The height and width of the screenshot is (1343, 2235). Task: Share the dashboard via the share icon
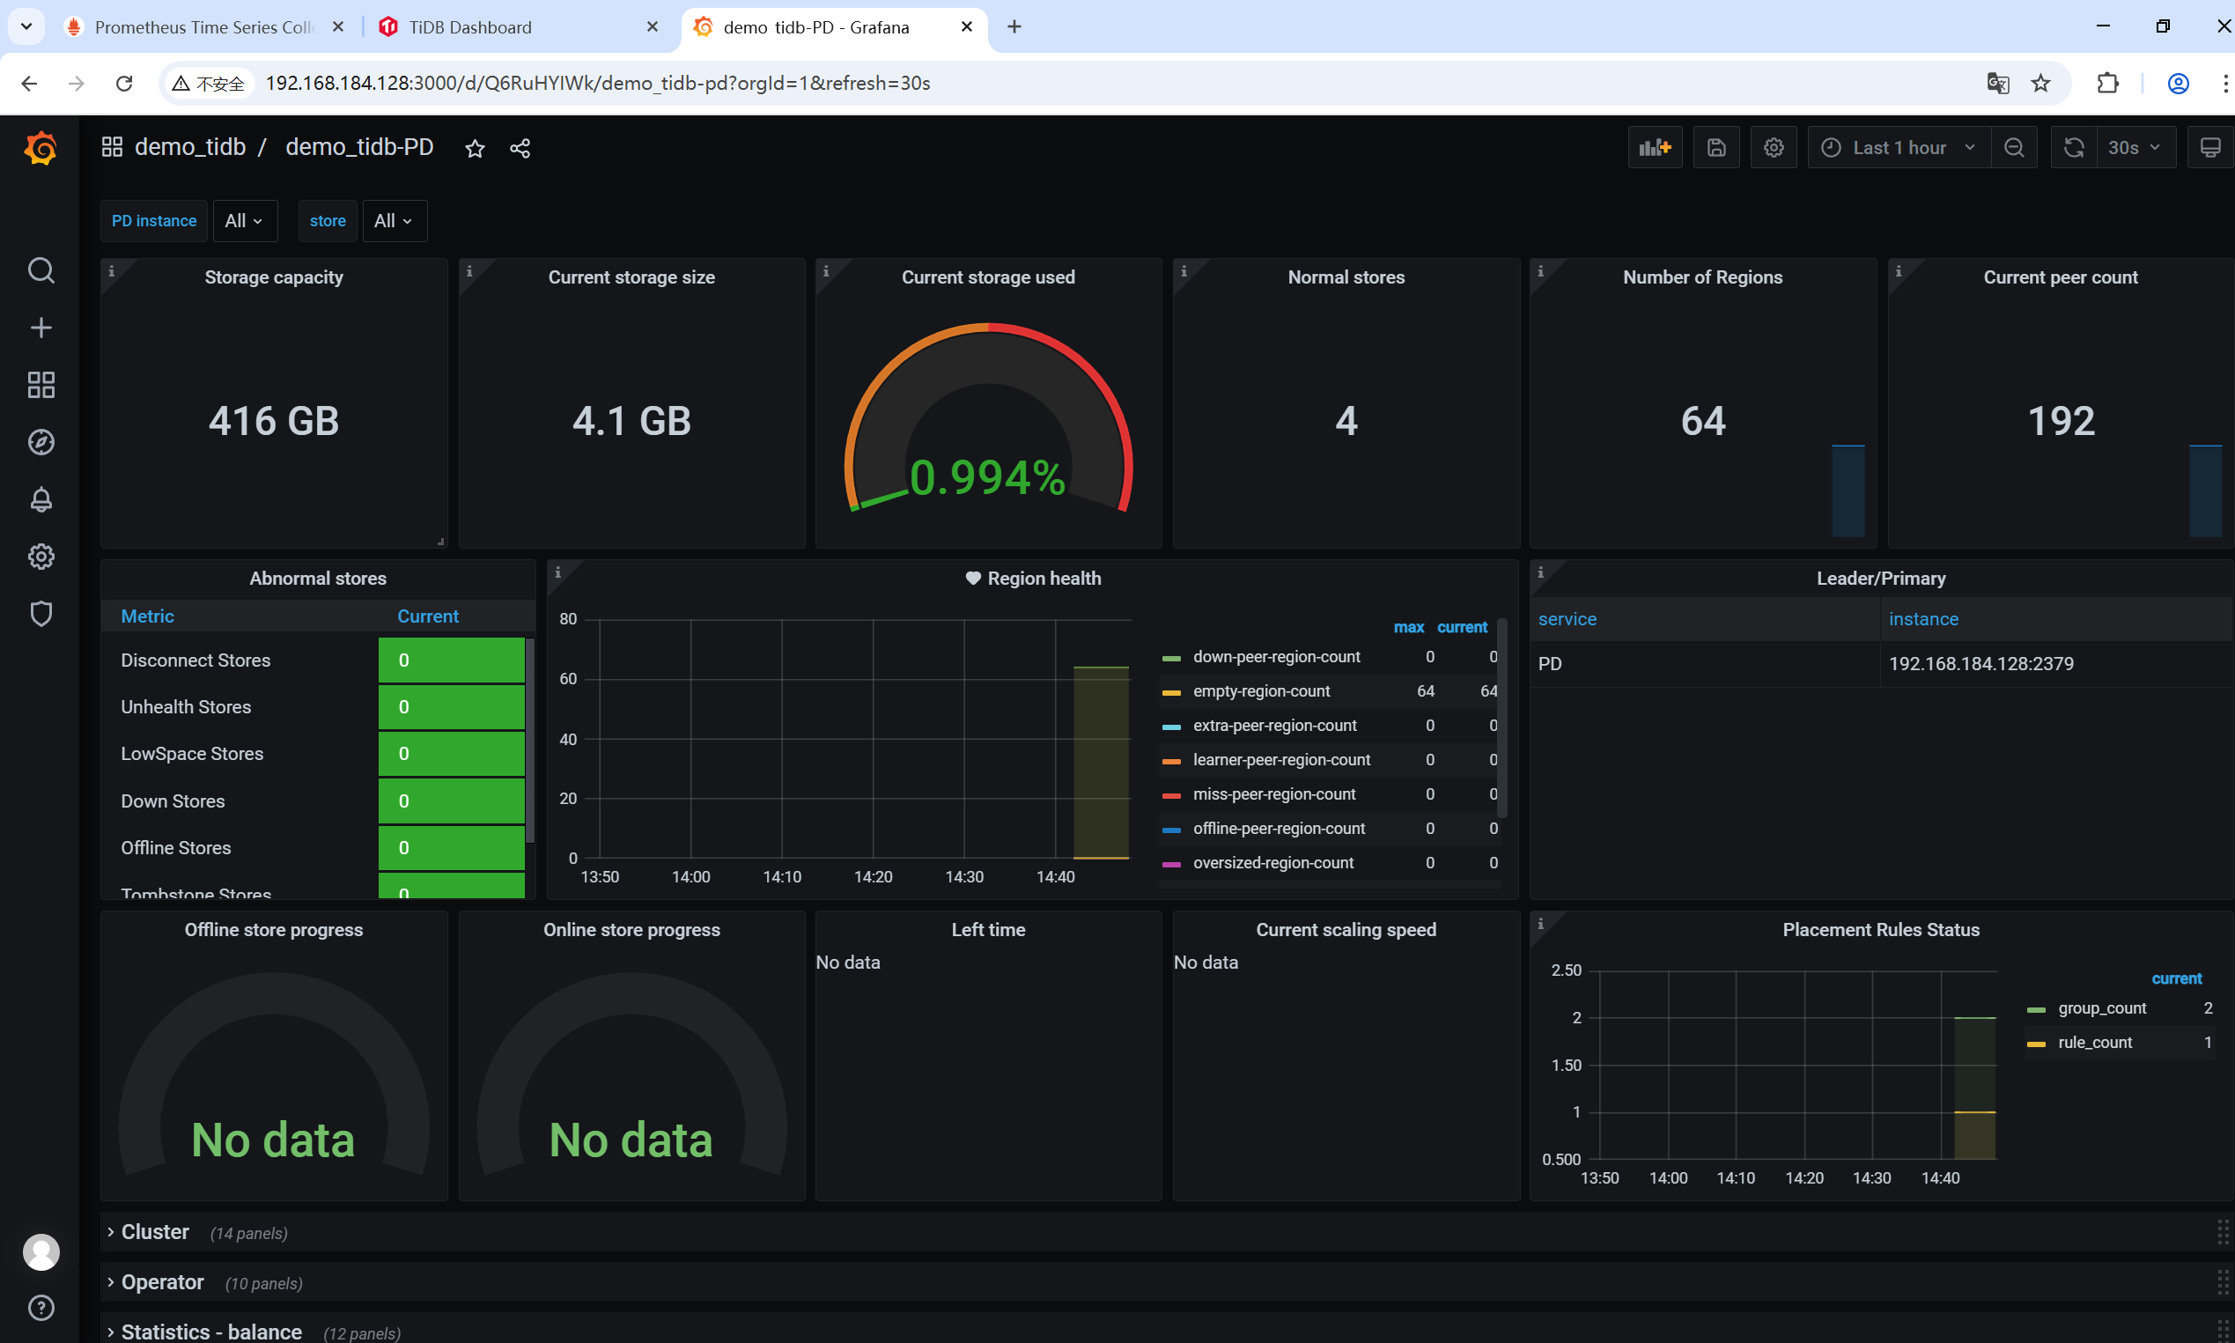[x=520, y=149]
